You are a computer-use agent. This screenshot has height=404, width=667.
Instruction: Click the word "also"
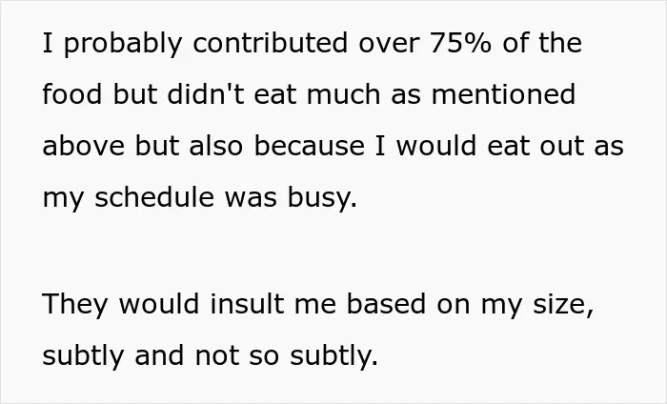point(216,146)
